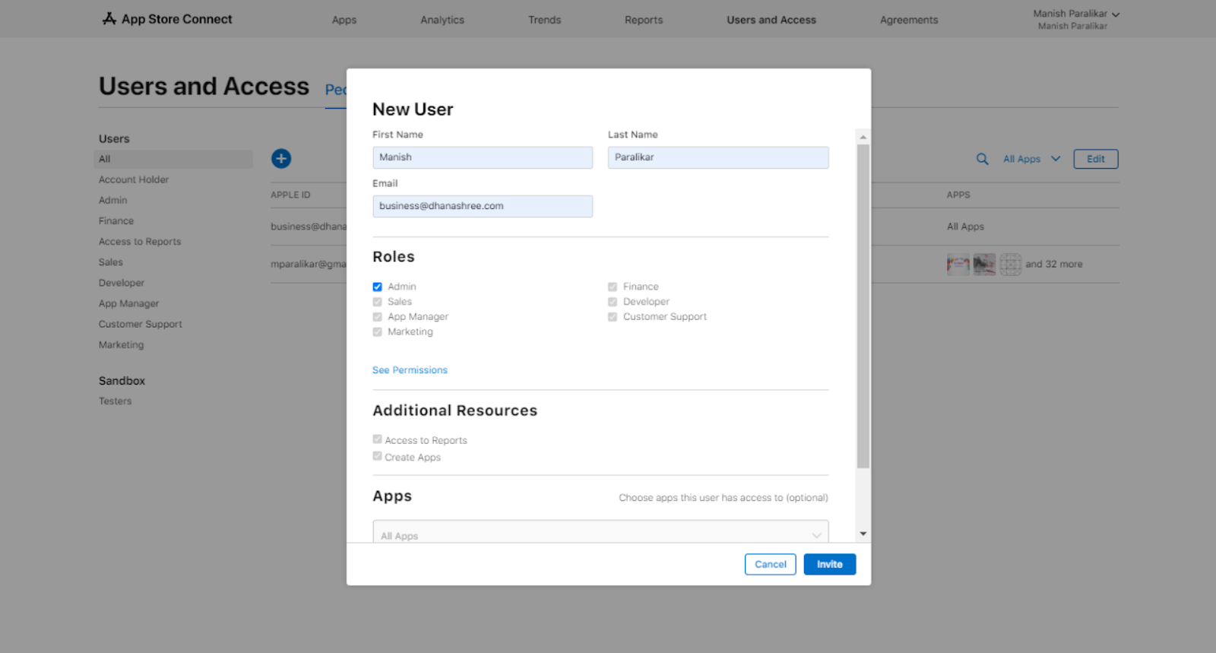Toggle the App Manager role checkbox
The image size is (1216, 653).
pyautogui.click(x=377, y=317)
